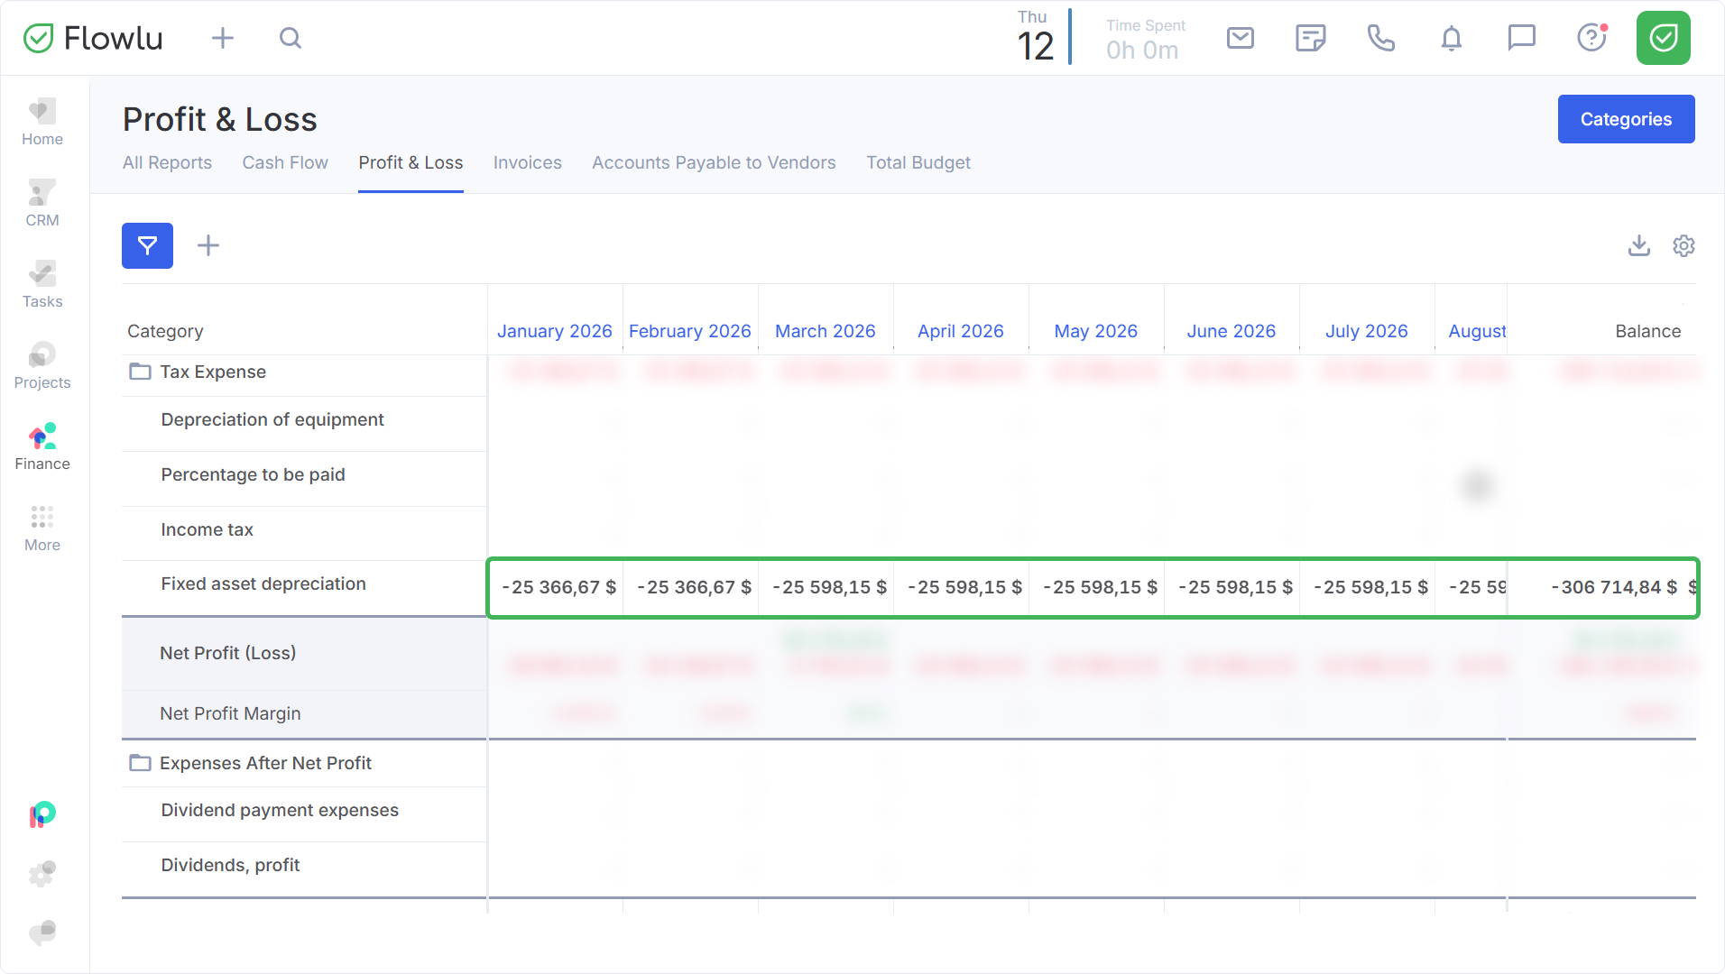Open the mail envelope icon
The height and width of the screenshot is (974, 1725).
[x=1241, y=38]
